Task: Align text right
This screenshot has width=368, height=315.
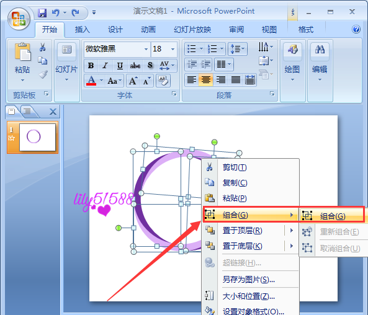Action: [220, 80]
